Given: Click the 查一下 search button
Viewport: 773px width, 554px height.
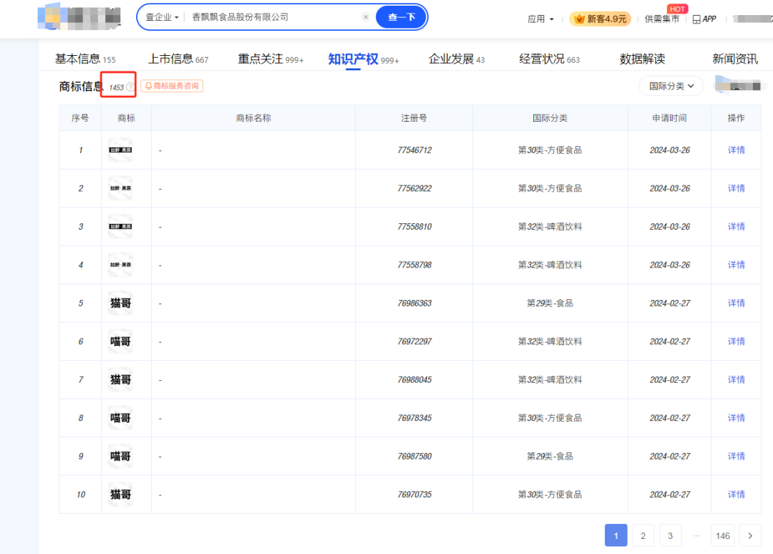Looking at the screenshot, I should 402,17.
